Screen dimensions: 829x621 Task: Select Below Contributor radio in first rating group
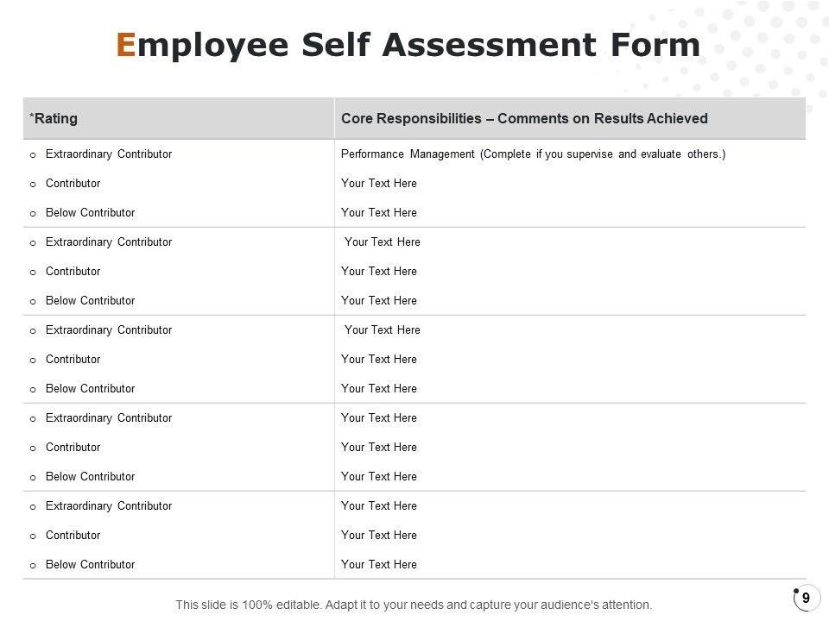coord(33,214)
